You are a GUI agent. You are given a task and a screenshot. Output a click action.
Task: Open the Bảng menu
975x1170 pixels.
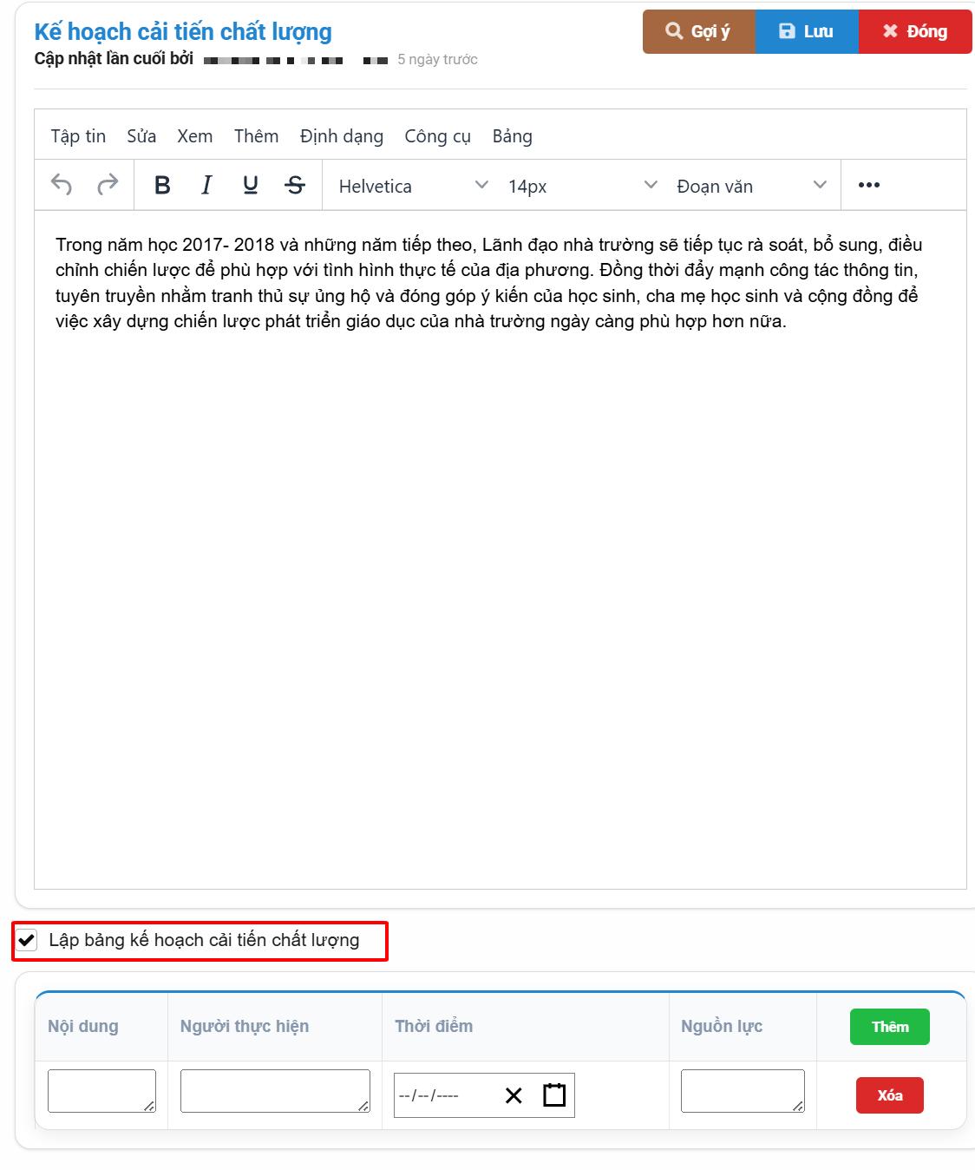(512, 136)
